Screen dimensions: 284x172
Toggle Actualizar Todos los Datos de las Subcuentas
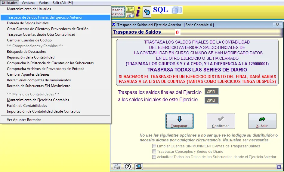coord(154,157)
